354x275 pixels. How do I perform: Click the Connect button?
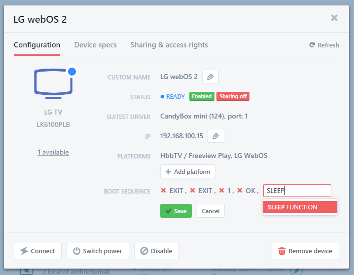(x=37, y=251)
